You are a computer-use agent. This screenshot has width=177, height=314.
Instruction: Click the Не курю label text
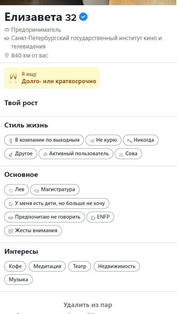point(107,140)
